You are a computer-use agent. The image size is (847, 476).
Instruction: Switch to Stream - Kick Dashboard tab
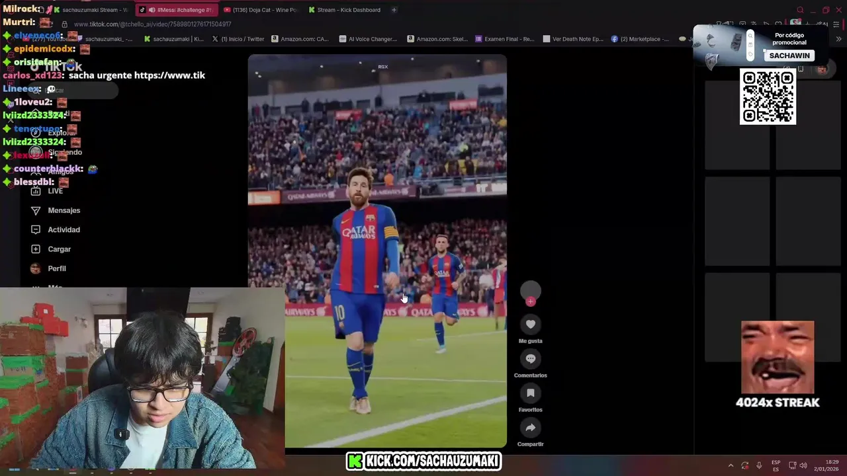345,10
